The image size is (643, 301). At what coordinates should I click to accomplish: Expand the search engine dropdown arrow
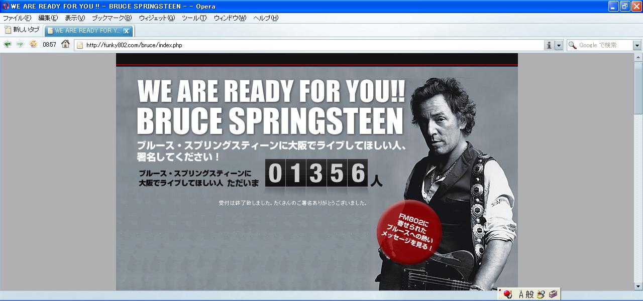[x=637, y=45]
